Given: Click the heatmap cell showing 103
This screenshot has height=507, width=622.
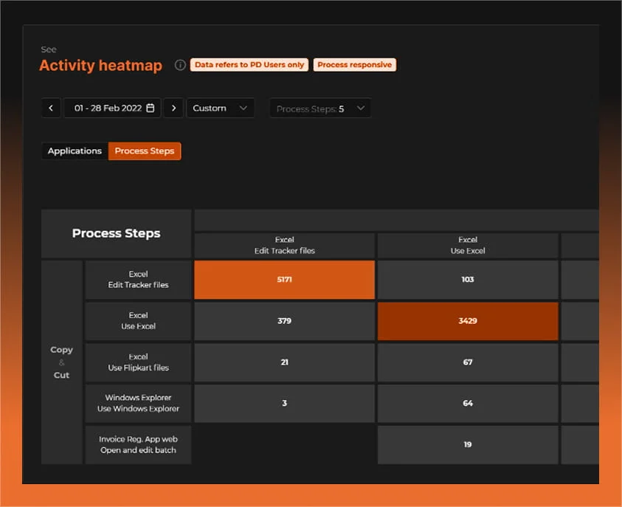Looking at the screenshot, I should (468, 280).
